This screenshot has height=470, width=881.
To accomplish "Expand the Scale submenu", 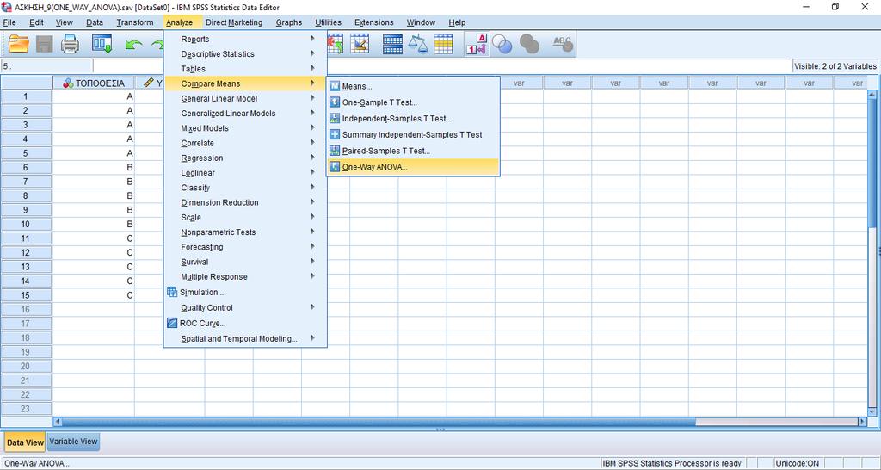I will [x=245, y=218].
